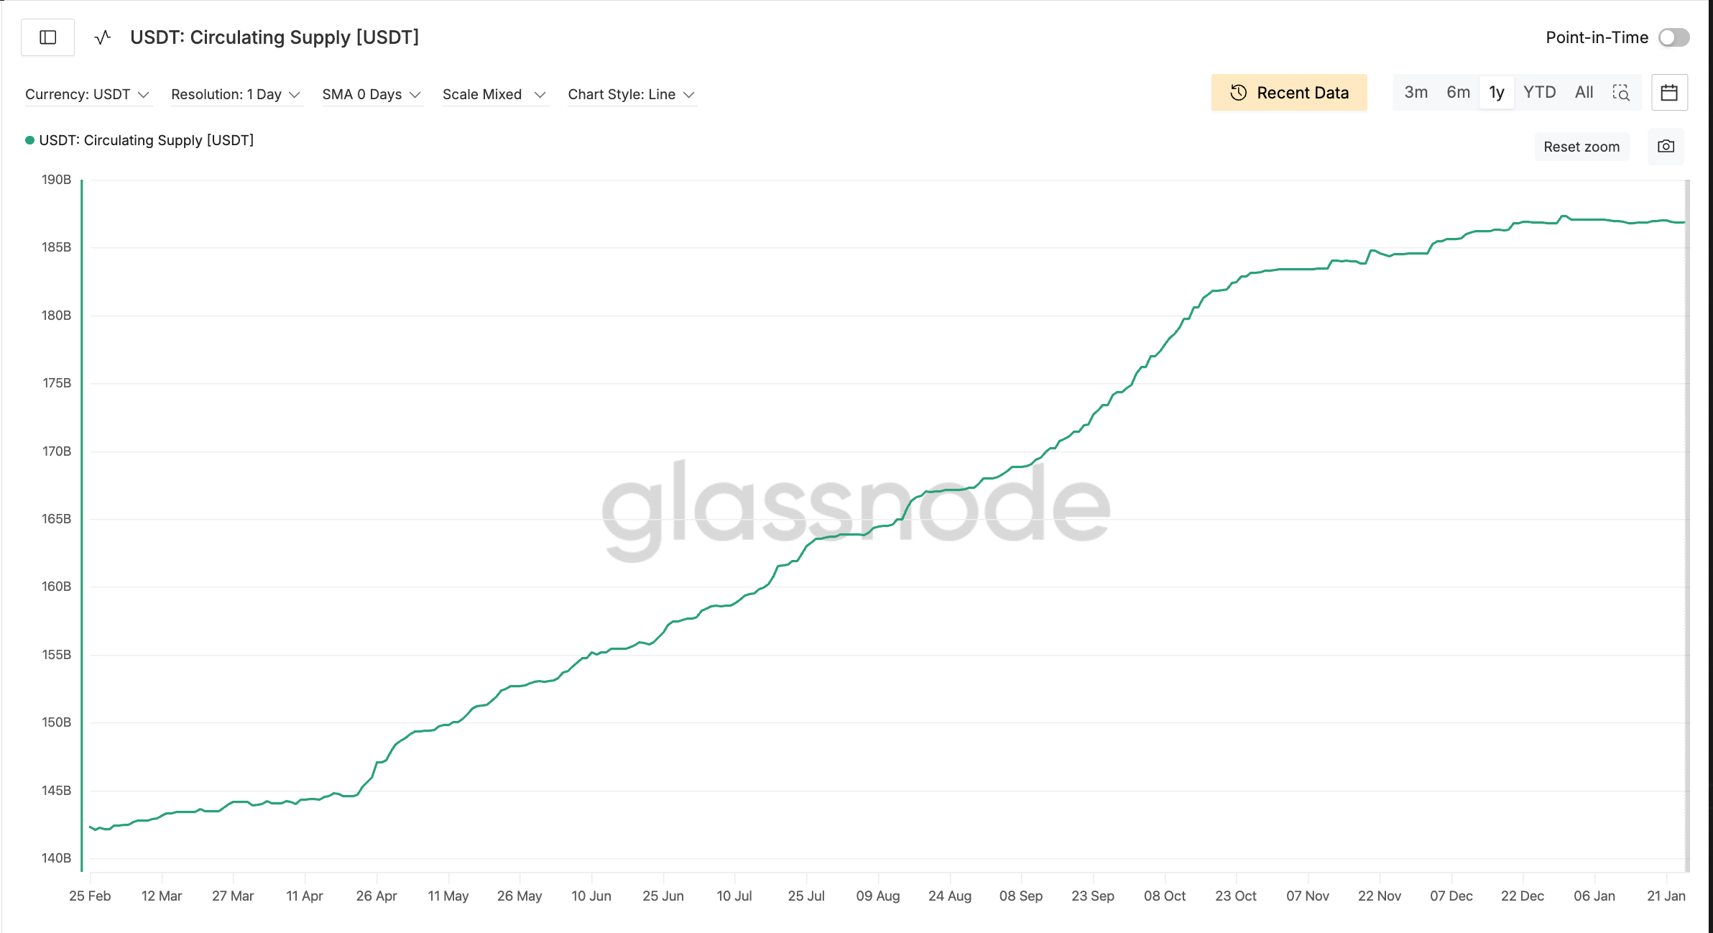Select the 1y time range
Screen dimensions: 1713x933
pos(1497,93)
